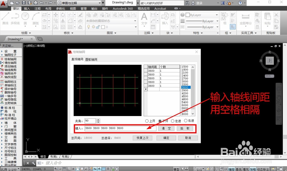Viewport: 287px width, 171px height.
Task: Toggle the 编组 status bar button
Action: [231, 169]
